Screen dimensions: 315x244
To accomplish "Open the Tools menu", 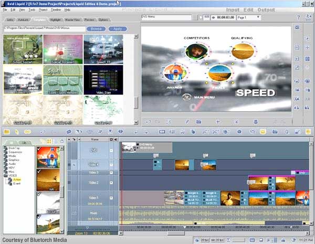I will point(32,9).
